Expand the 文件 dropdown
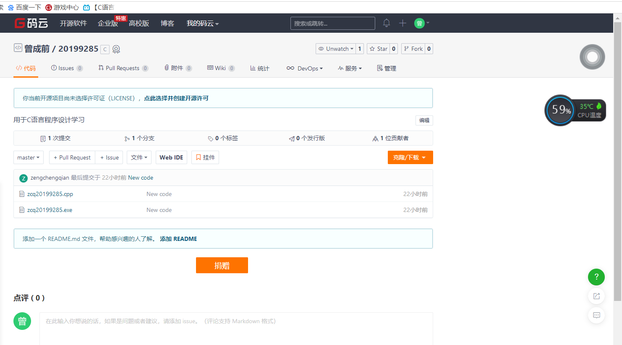The width and height of the screenshot is (622, 345). 139,157
